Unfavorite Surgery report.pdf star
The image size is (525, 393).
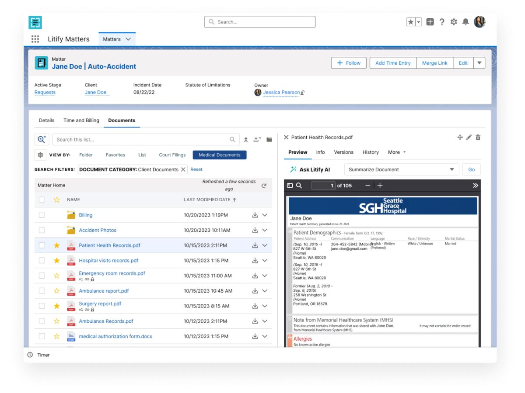pos(56,306)
